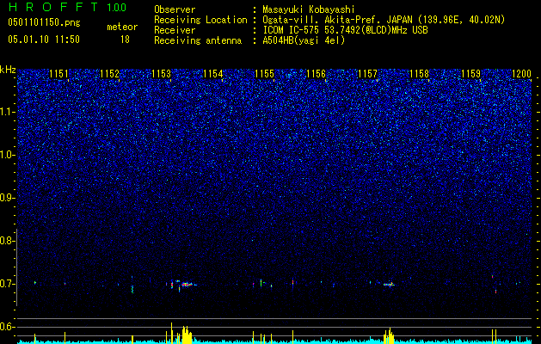Click the 1.0 kHz frequency label
The image size is (541, 344).
(x=7, y=156)
